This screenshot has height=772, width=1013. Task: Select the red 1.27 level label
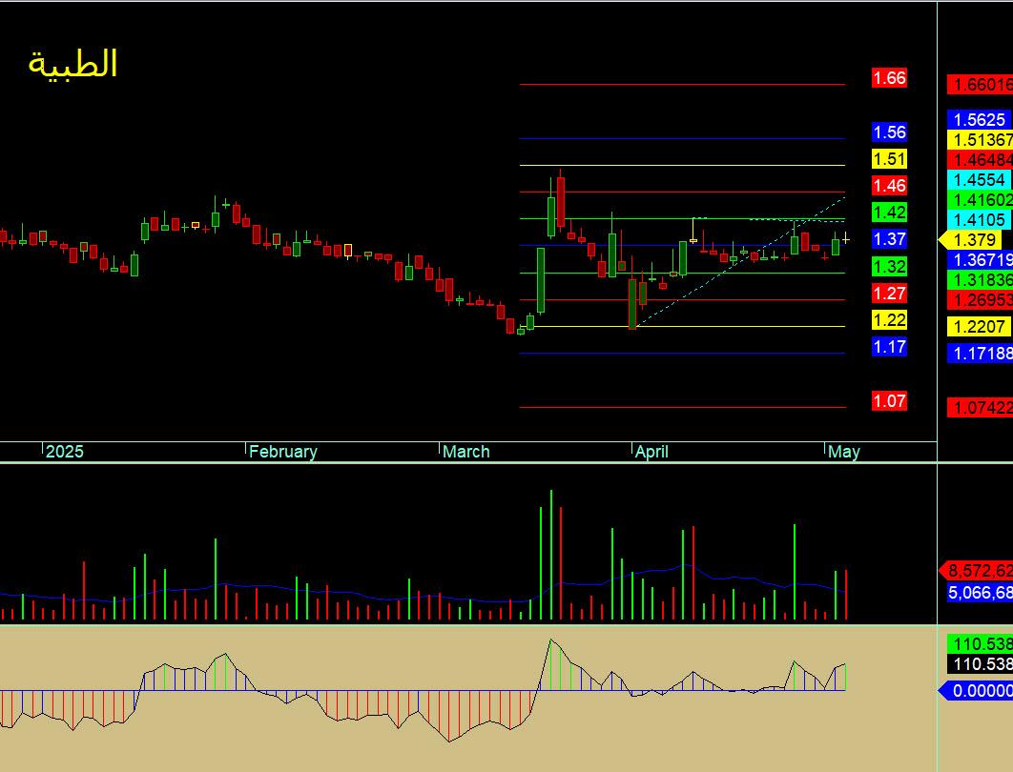pyautogui.click(x=889, y=294)
